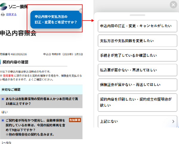179x144 pixels.
Task: Click the 大切なご確認 header row
Action: coord(41,89)
